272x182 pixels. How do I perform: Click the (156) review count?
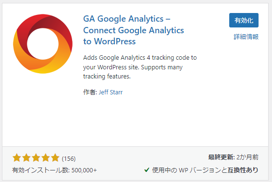[x=69, y=159]
